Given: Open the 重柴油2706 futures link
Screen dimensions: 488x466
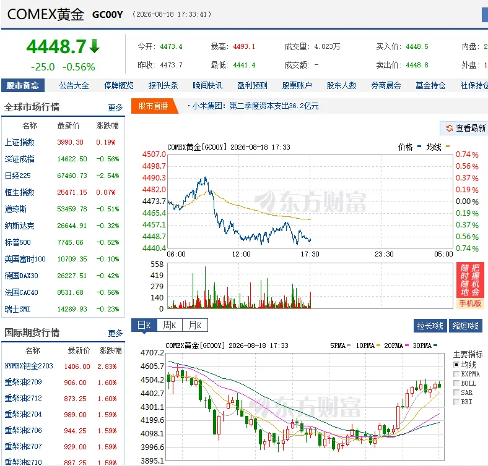Looking at the screenshot, I should (23, 431).
